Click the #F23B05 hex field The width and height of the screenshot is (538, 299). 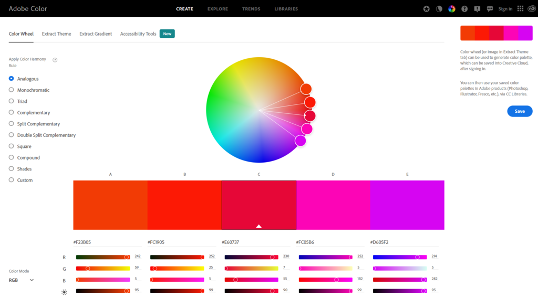pos(107,242)
